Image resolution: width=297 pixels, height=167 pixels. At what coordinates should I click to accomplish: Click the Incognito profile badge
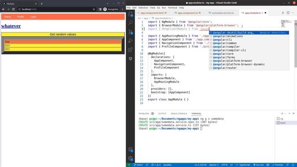pos(111,9)
